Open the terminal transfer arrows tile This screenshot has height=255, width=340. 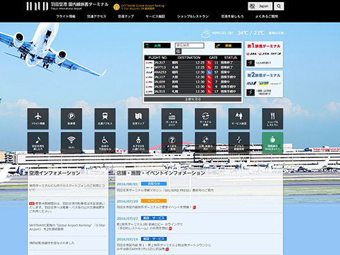pyautogui.click(x=205, y=118)
